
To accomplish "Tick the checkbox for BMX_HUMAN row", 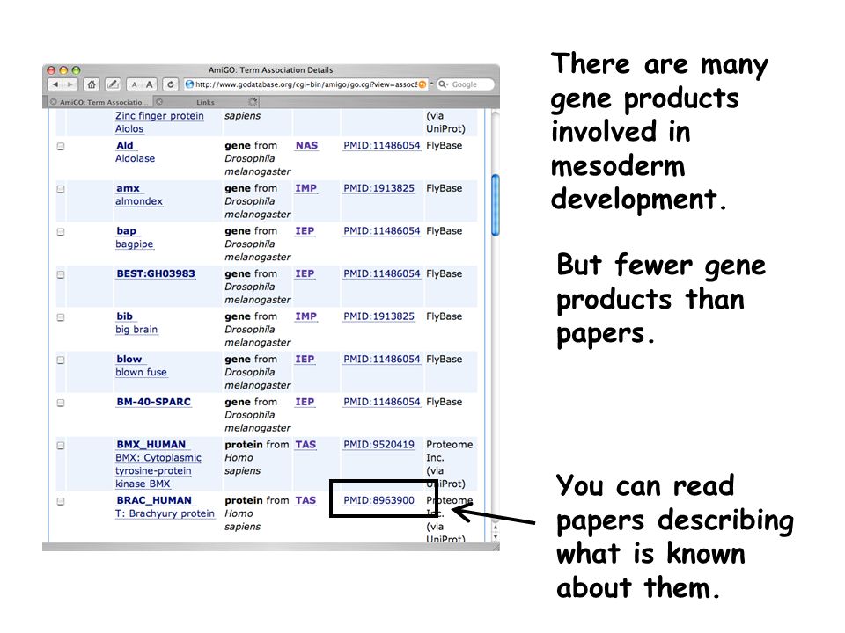I will 61,445.
